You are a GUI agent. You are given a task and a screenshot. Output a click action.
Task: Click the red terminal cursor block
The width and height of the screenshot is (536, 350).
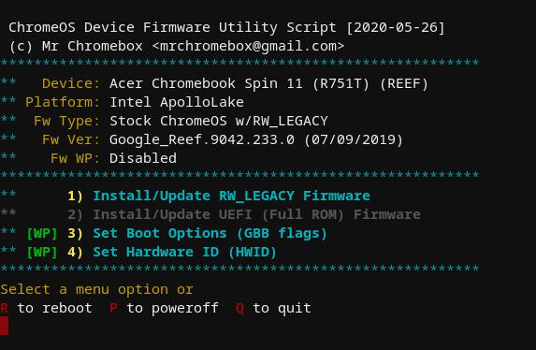point(4,326)
